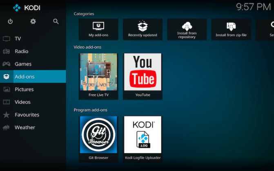Launch Free Live TV add-on
The image size is (274, 171).
point(98,77)
